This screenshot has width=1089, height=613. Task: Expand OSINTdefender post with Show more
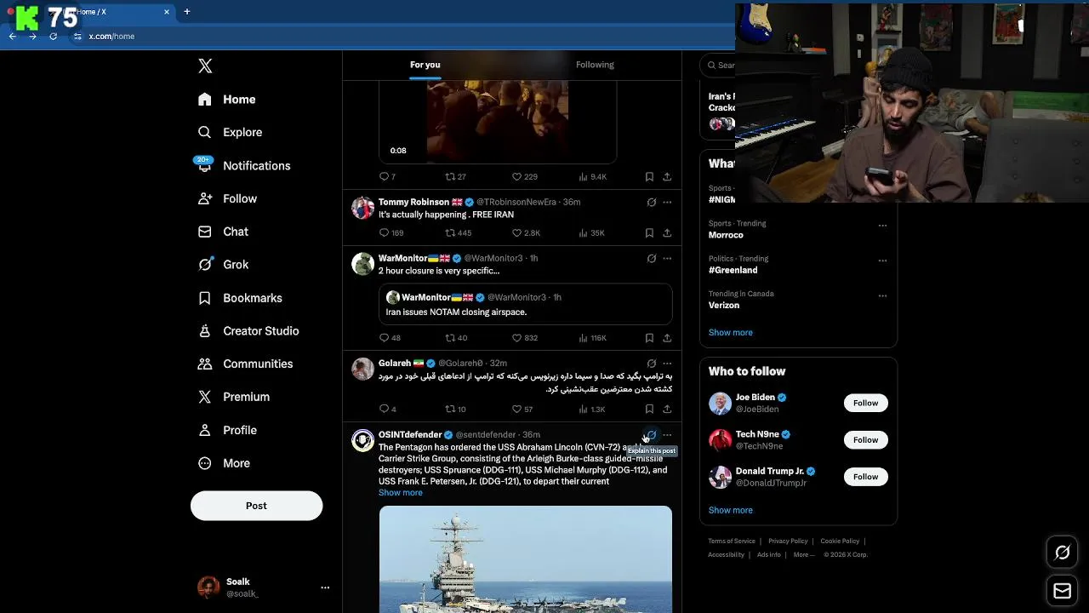coord(400,493)
